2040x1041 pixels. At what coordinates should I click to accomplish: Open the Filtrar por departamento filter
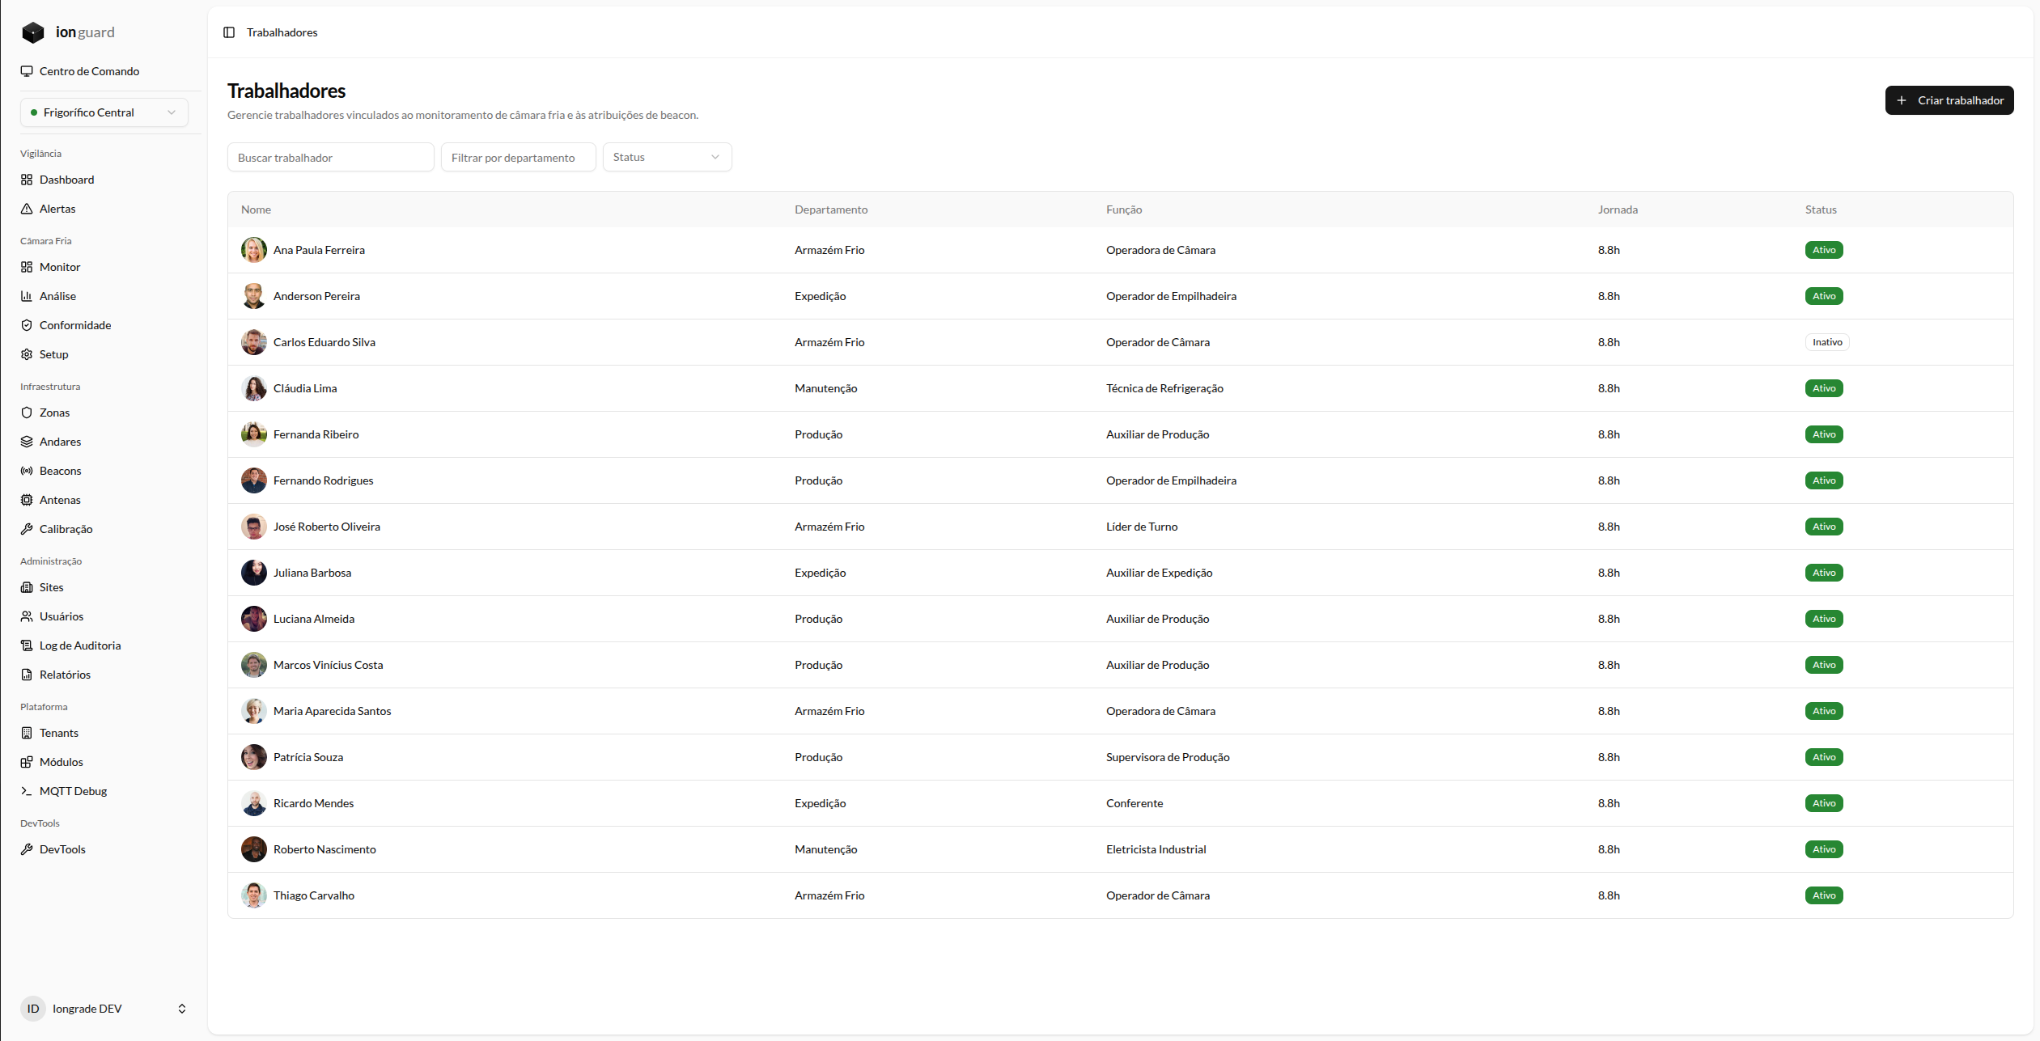click(518, 157)
